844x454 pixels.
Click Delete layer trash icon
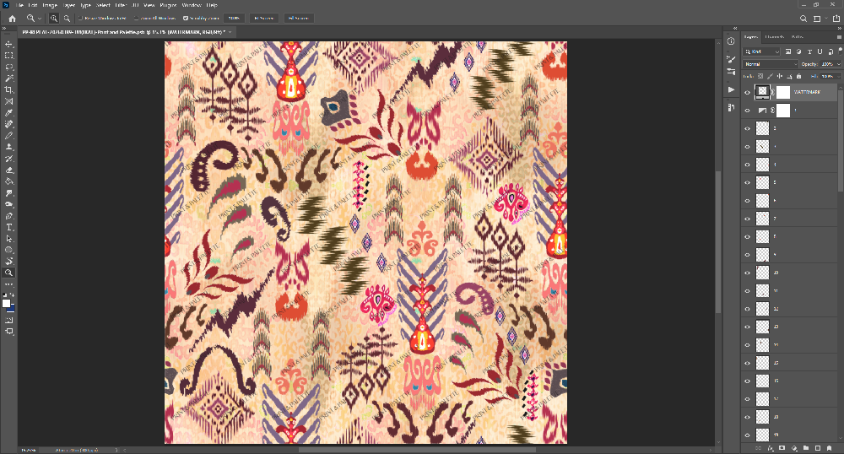coord(830,448)
